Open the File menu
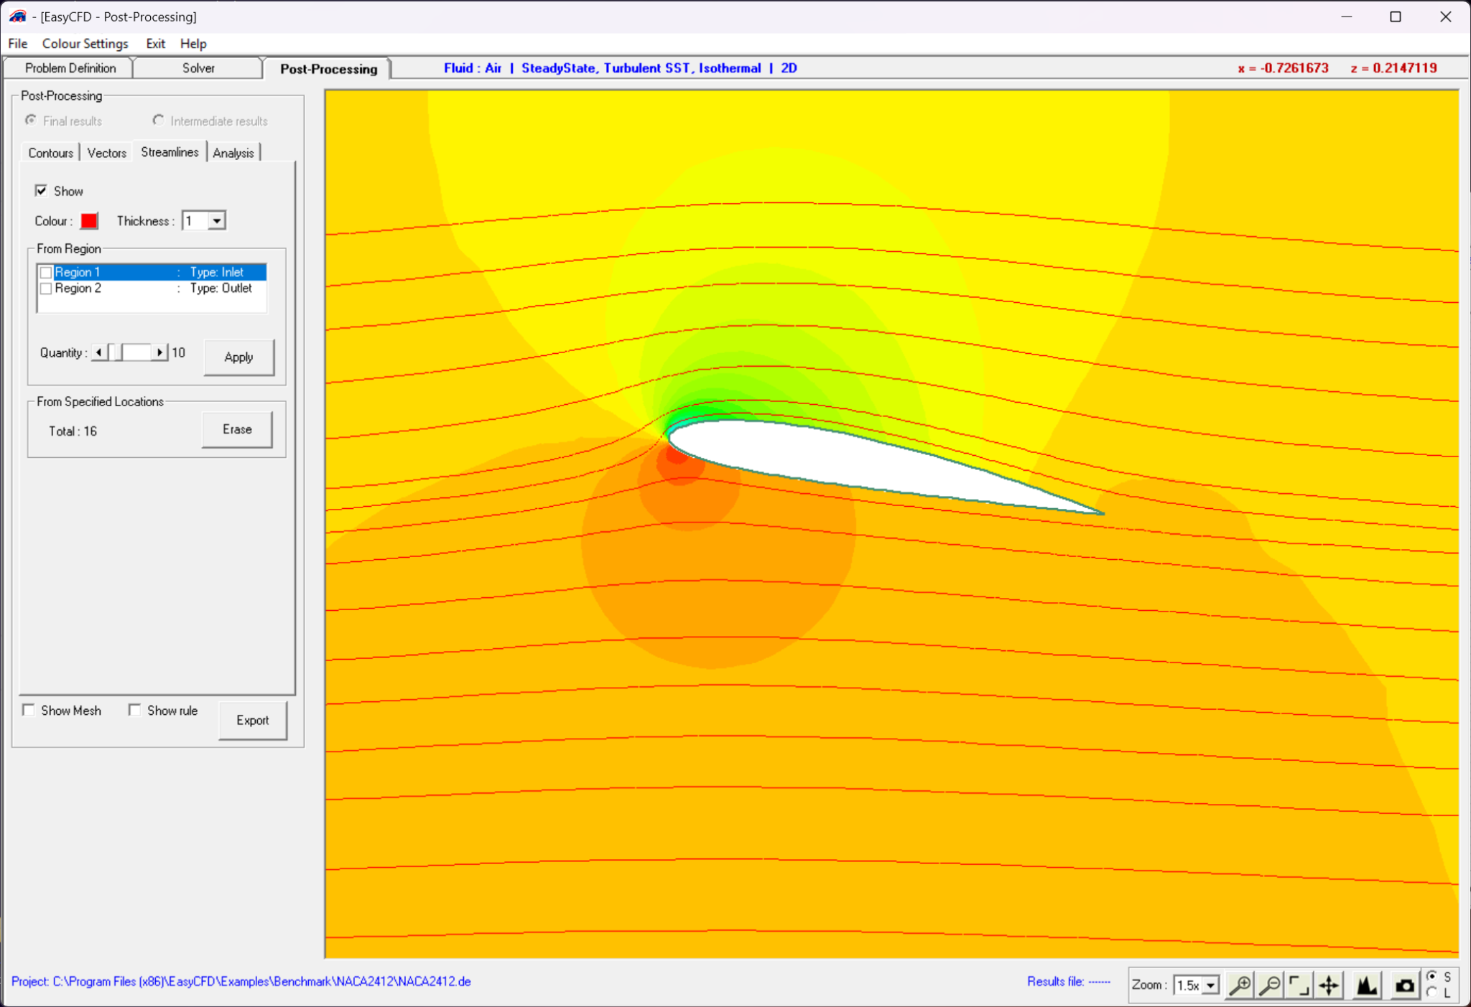The width and height of the screenshot is (1471, 1007). click(18, 43)
